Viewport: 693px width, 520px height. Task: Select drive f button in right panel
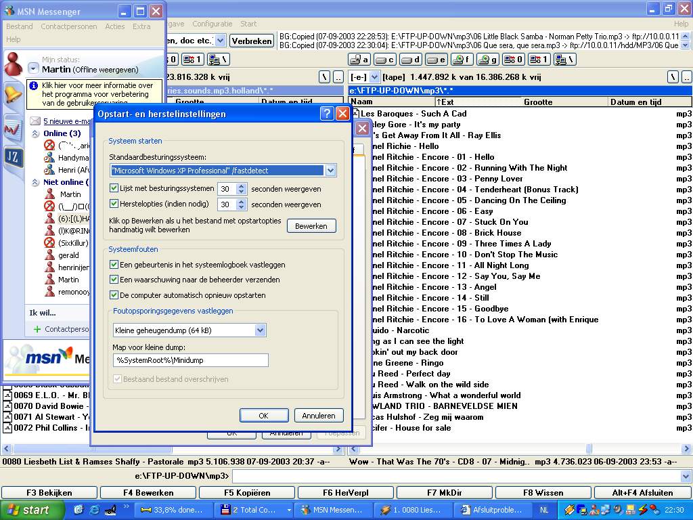point(462,60)
